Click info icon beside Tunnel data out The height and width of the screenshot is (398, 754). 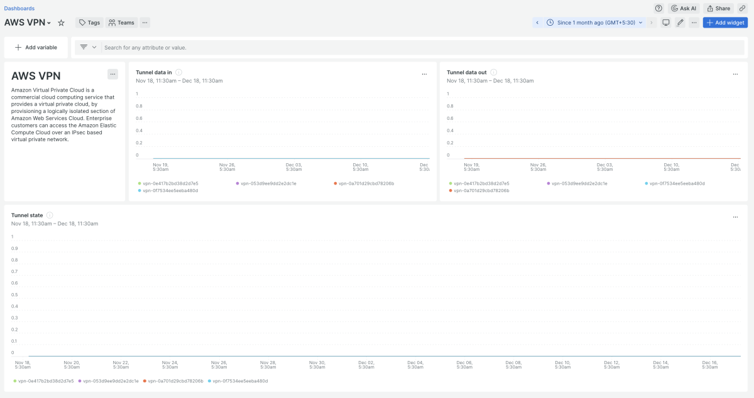click(x=493, y=73)
